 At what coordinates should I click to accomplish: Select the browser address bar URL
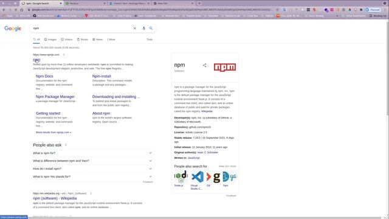151,10
